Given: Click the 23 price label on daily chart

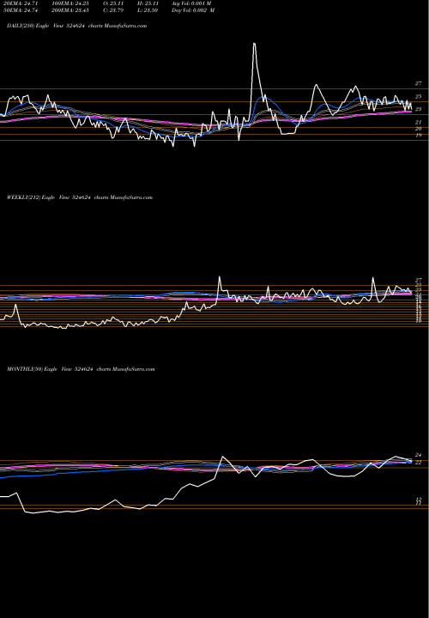Looking at the screenshot, I should pos(419,109).
